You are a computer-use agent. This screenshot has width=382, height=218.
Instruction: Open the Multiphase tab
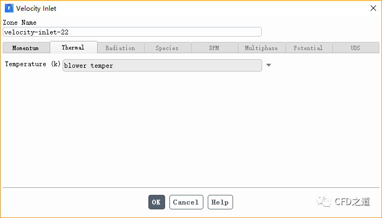click(x=261, y=48)
